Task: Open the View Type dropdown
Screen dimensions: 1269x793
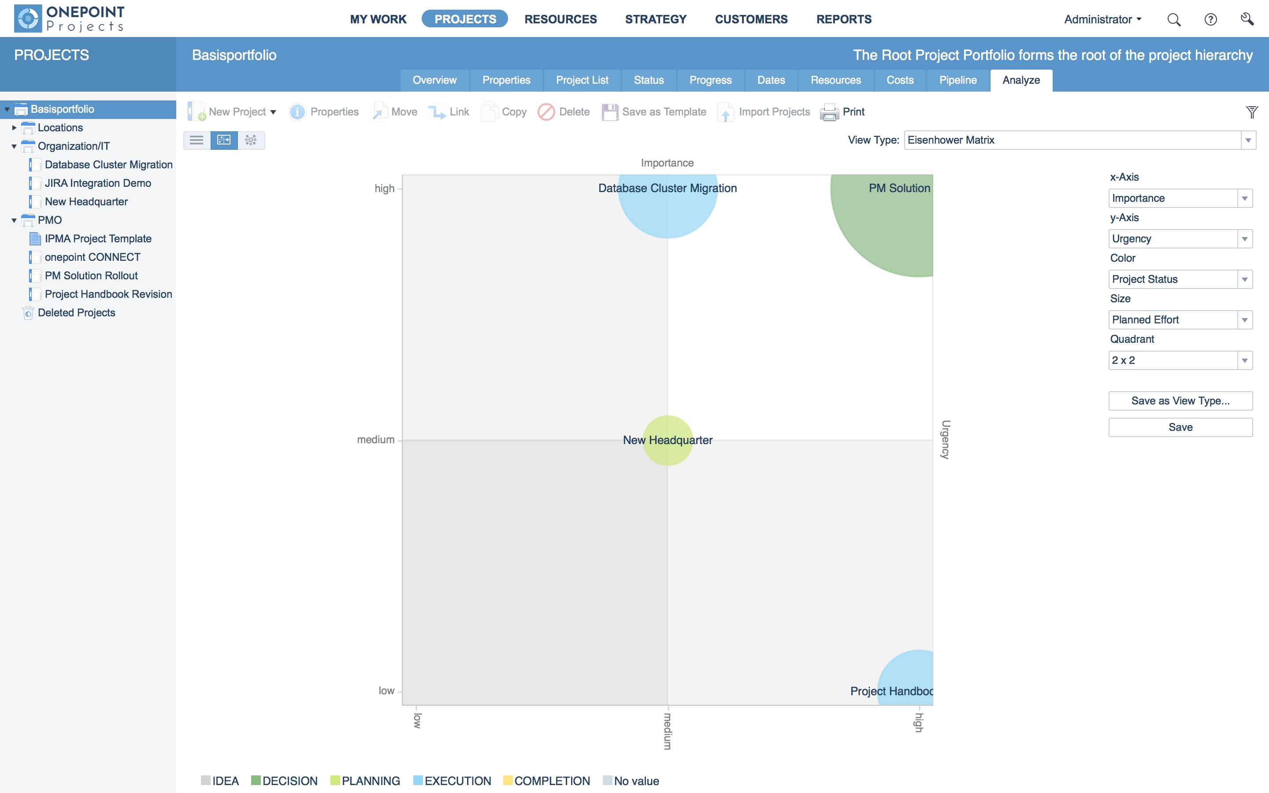Action: pos(1248,141)
